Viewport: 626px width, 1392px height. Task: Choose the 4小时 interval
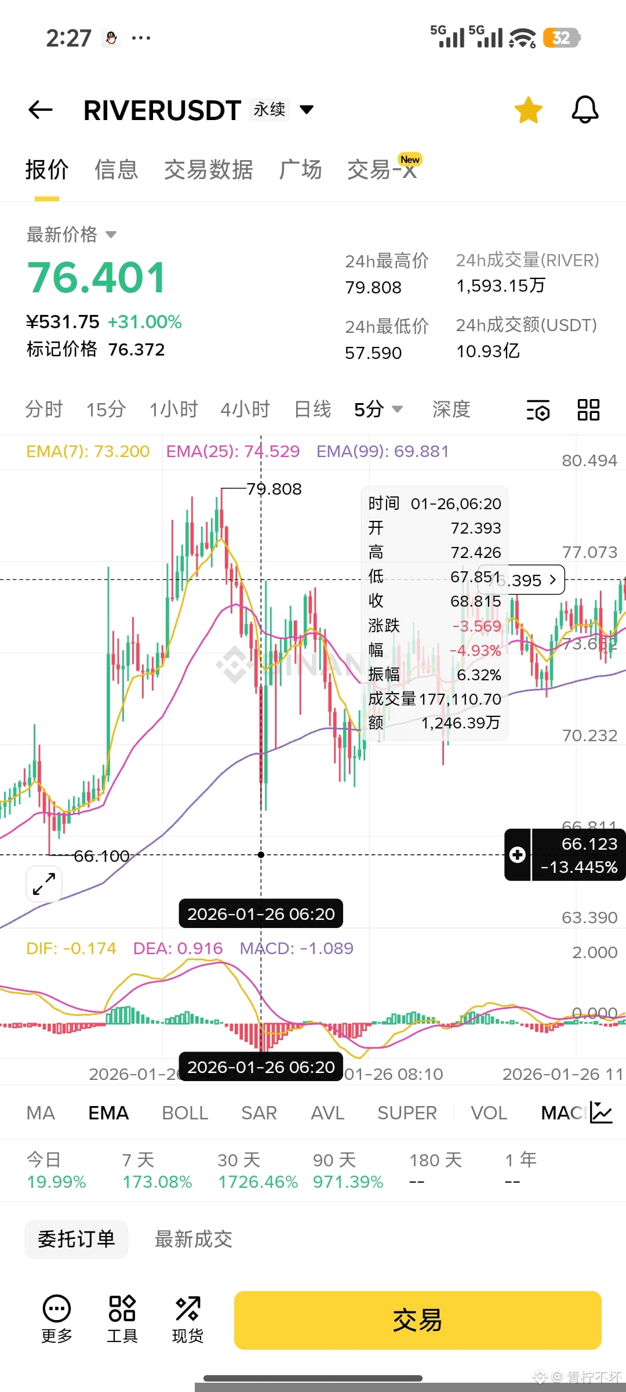click(245, 409)
